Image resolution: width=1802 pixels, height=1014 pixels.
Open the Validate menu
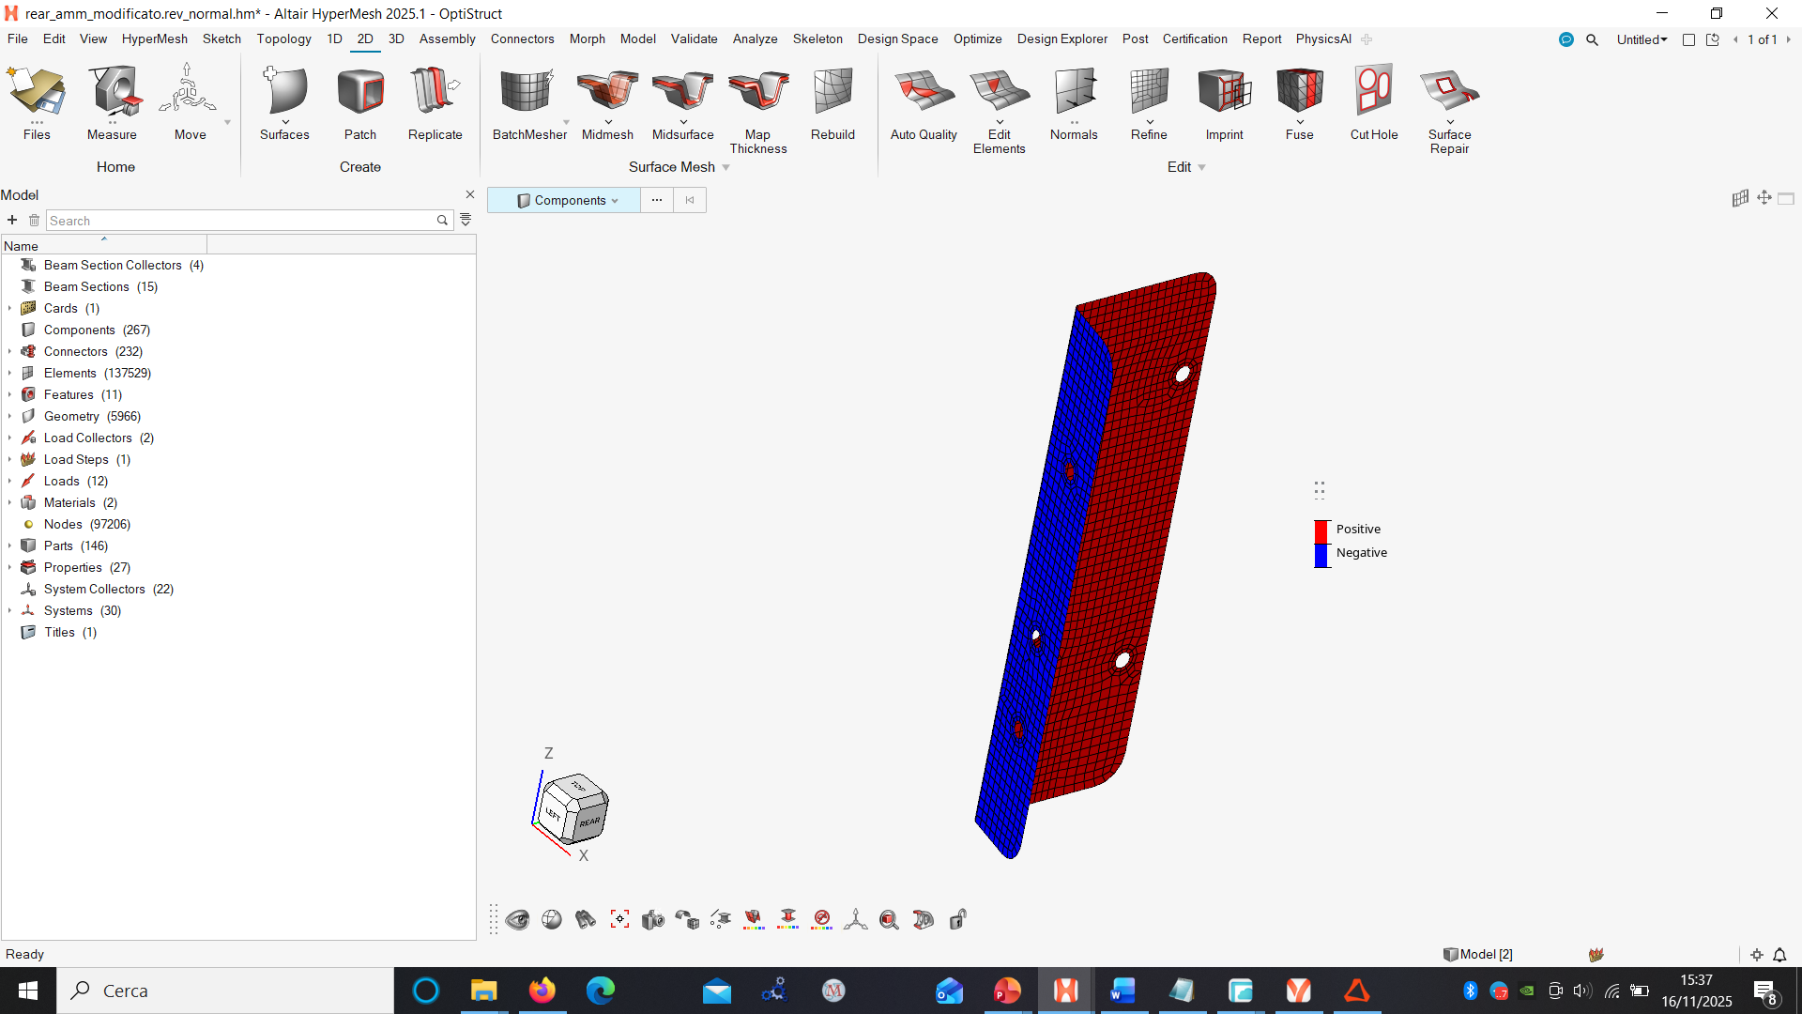click(694, 38)
